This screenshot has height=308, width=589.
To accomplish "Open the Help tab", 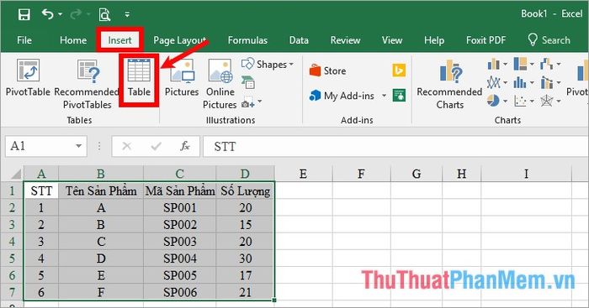I will [434, 40].
